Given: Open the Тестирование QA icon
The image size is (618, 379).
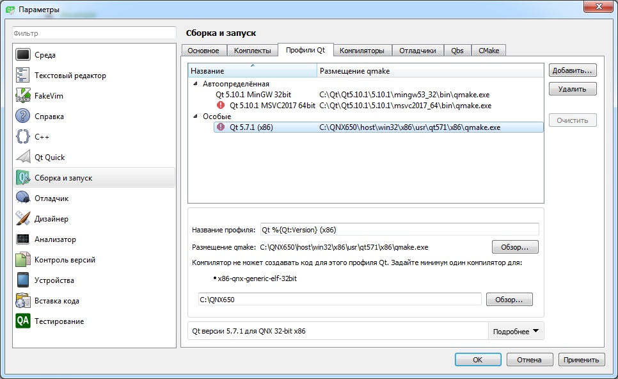Looking at the screenshot, I should 23,321.
